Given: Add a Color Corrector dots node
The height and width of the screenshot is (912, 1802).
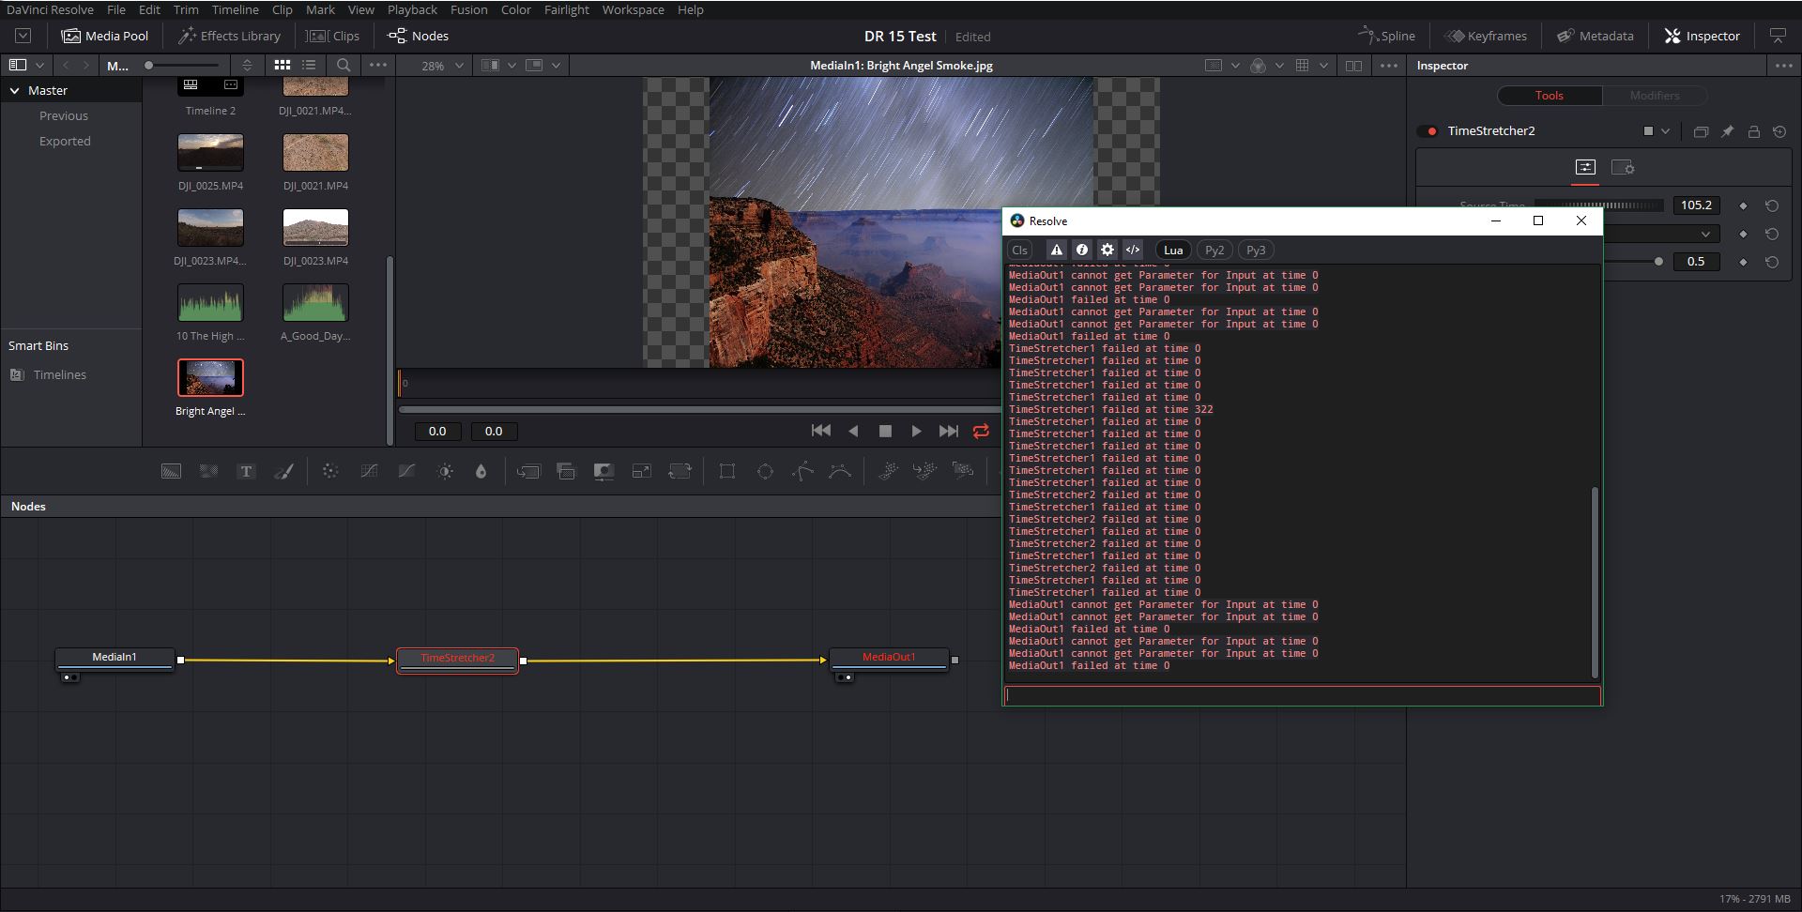Looking at the screenshot, I should click(330, 471).
